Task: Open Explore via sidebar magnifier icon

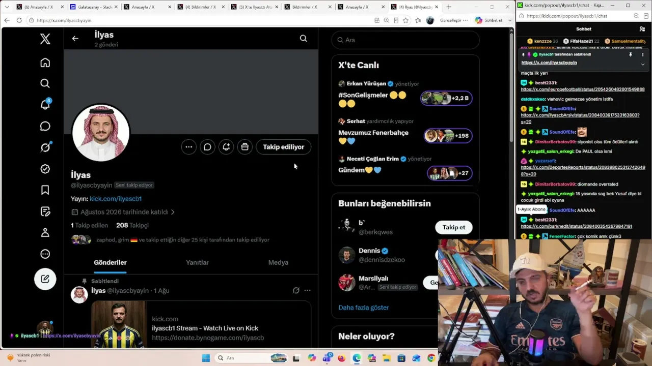Action: coord(45,83)
